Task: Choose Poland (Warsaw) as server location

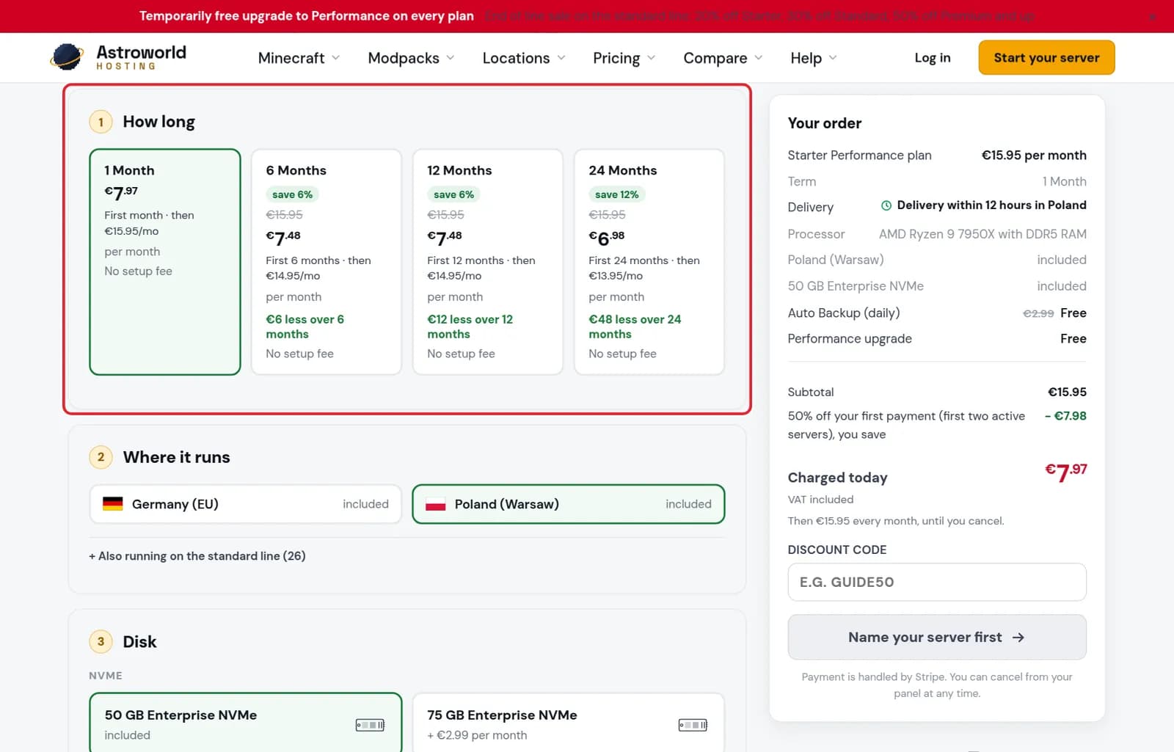Action: [569, 504]
